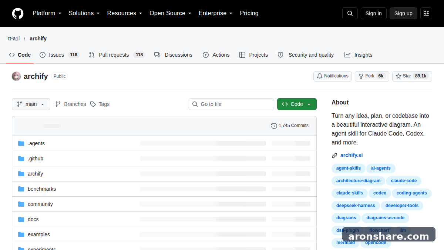Switch to the Pull requests tab

(x=117, y=55)
